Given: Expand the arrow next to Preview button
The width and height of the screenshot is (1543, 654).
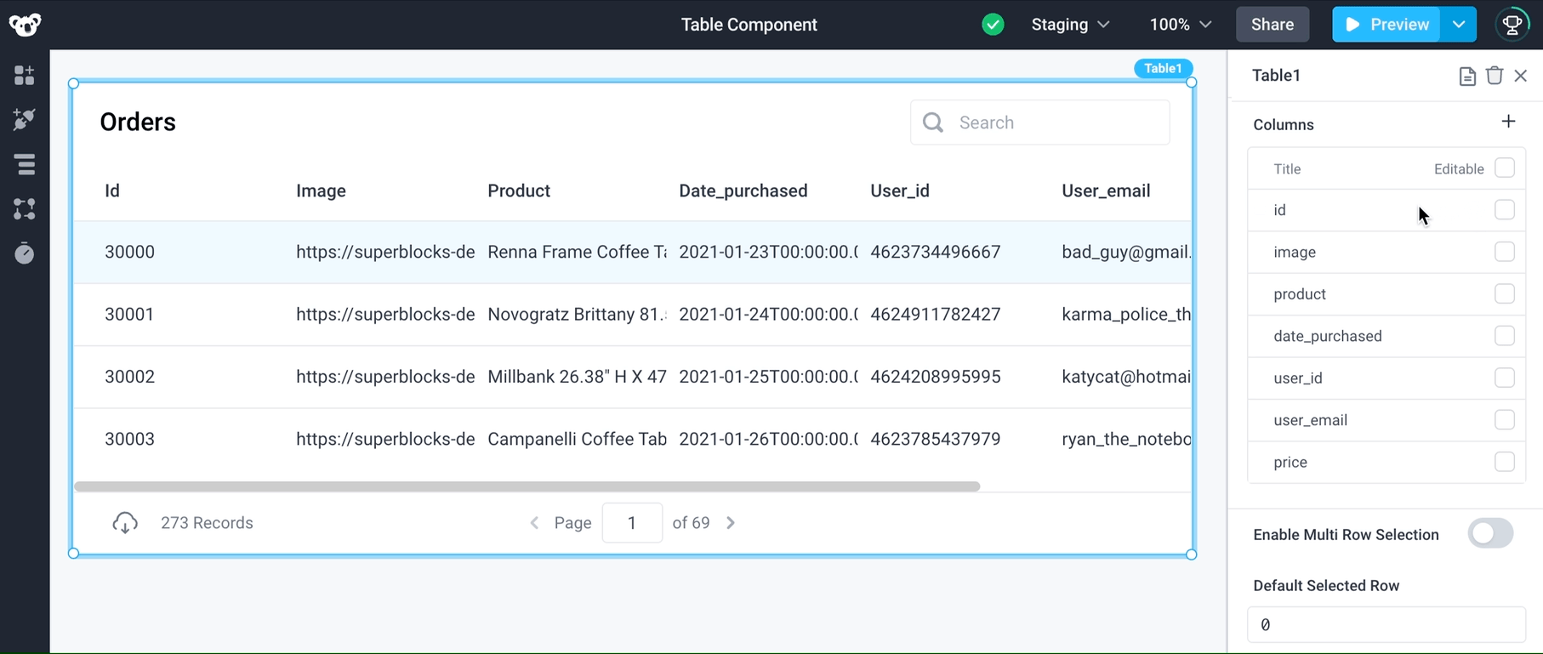Looking at the screenshot, I should pos(1459,25).
